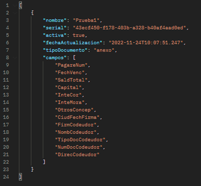The width and height of the screenshot is (201, 186).
Task: Click the closing brace on line 23
Action: point(32,169)
